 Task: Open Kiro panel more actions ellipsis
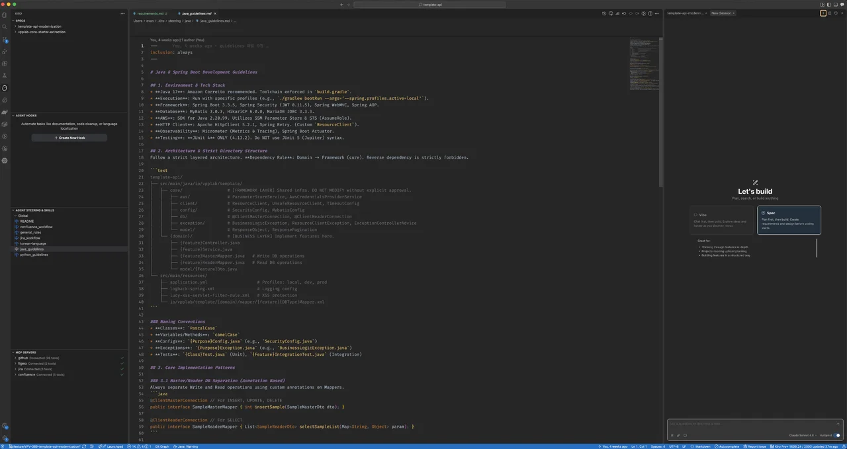(x=122, y=13)
